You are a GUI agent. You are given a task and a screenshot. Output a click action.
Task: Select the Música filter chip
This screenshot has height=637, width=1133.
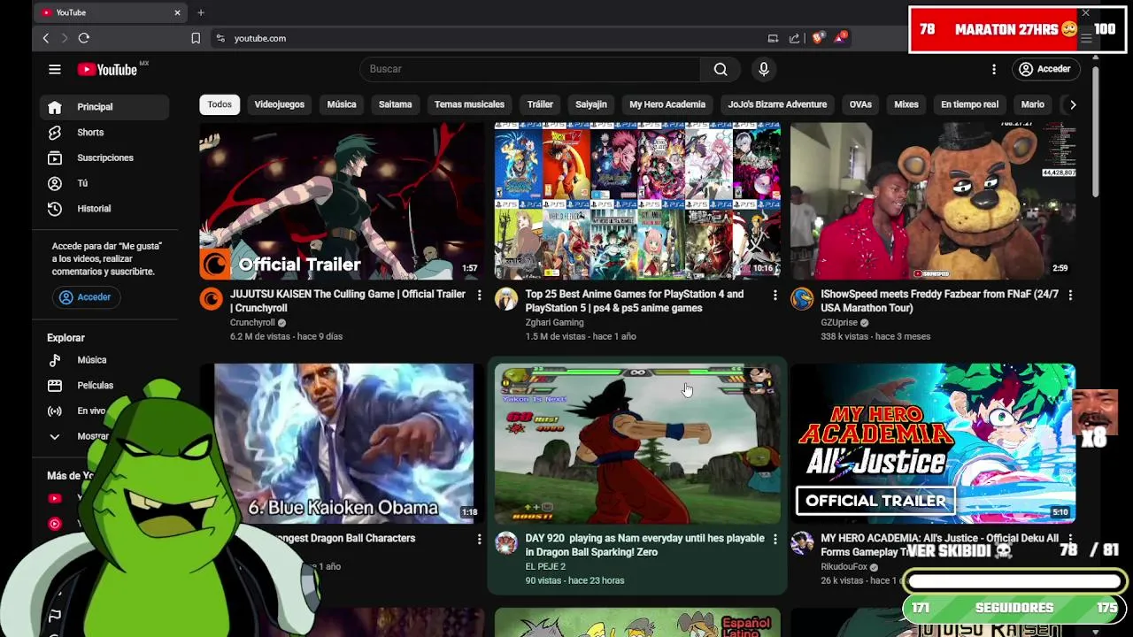[x=342, y=104]
